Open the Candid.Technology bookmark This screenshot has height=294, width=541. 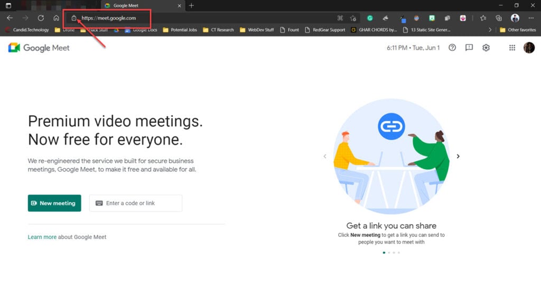[x=27, y=30]
